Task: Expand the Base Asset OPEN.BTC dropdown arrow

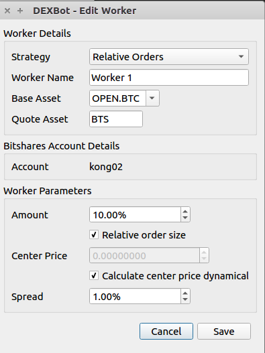Action: (x=152, y=98)
